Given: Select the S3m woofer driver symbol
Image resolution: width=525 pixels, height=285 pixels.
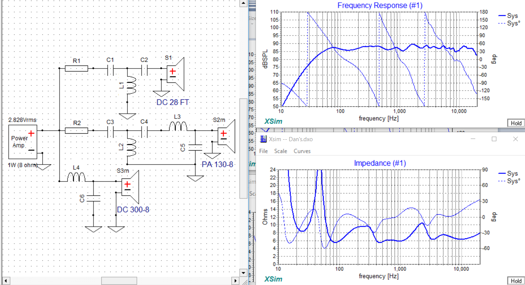Looking at the screenshot, I should pyautogui.click(x=131, y=187).
